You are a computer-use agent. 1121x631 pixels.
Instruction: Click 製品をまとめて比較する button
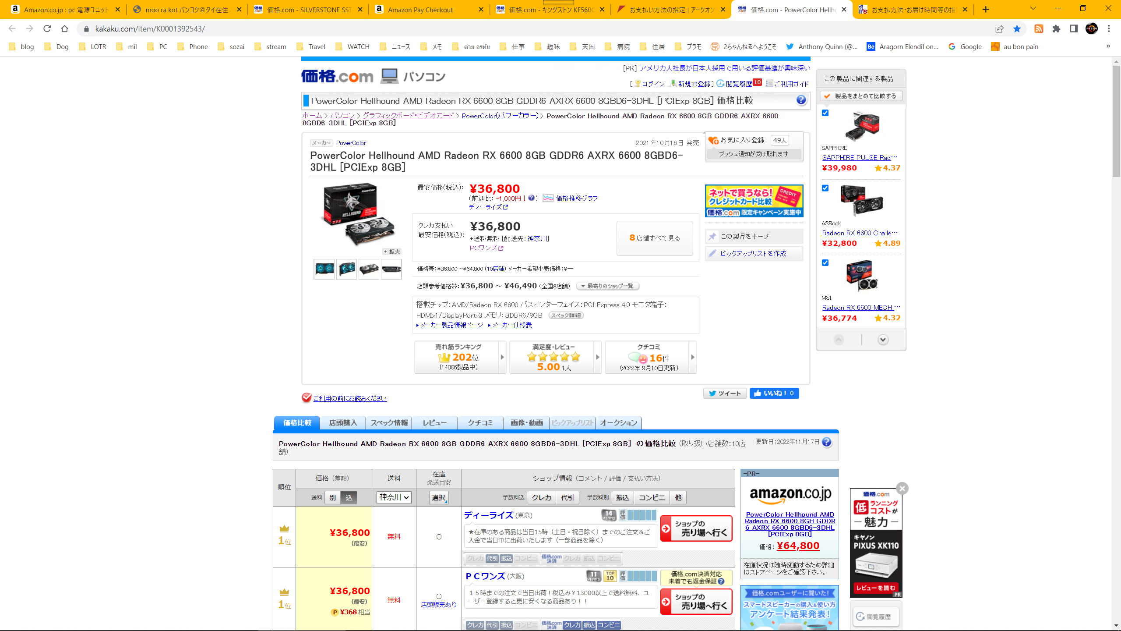[x=861, y=96]
